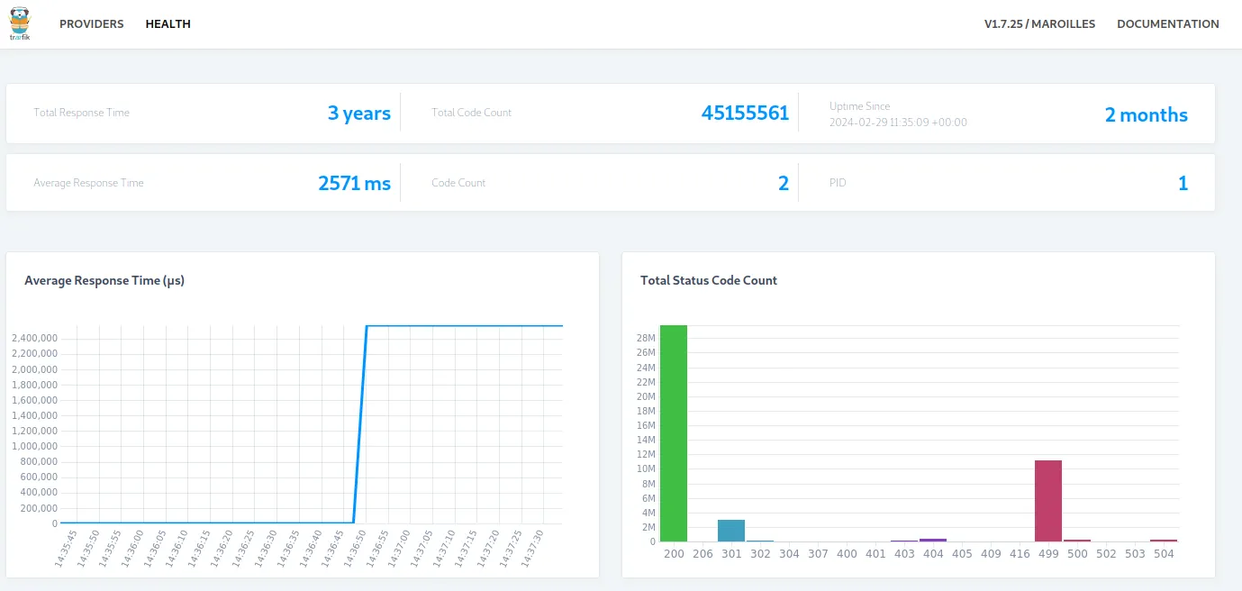Image resolution: width=1242 pixels, height=591 pixels.
Task: Click the Code Count value 2
Action: [784, 184]
